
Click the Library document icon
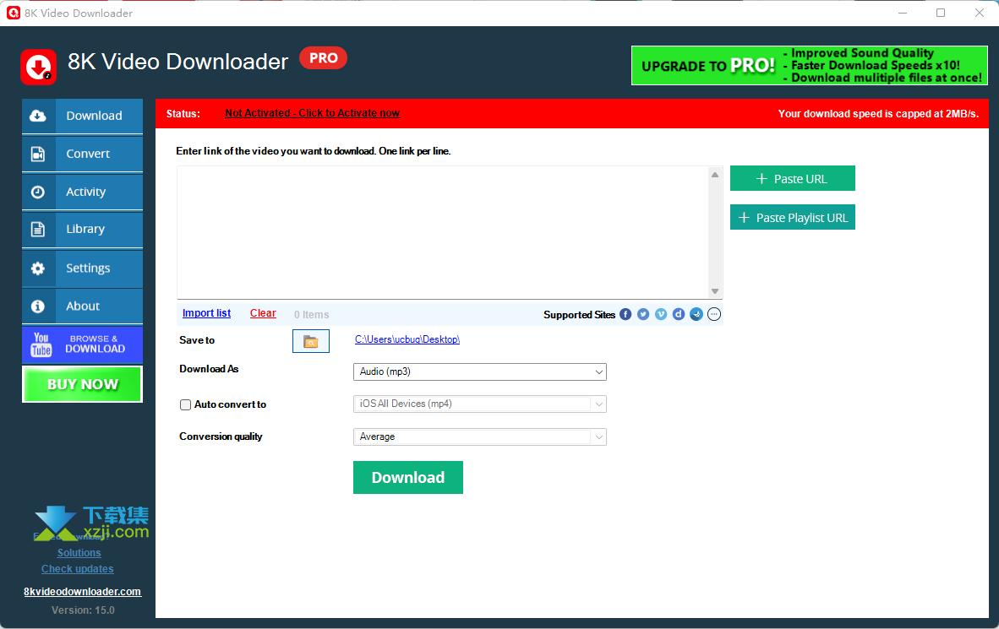(38, 229)
